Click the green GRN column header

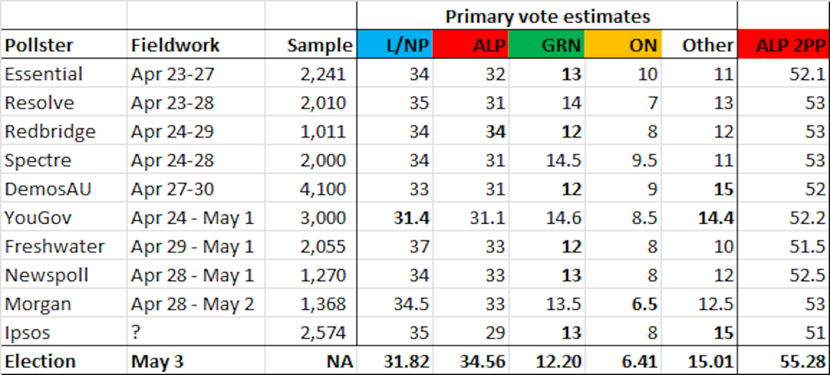546,45
